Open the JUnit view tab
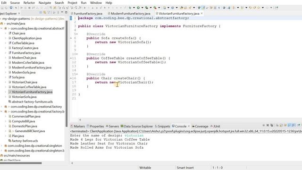The image size is (302, 170). coord(215,126)
